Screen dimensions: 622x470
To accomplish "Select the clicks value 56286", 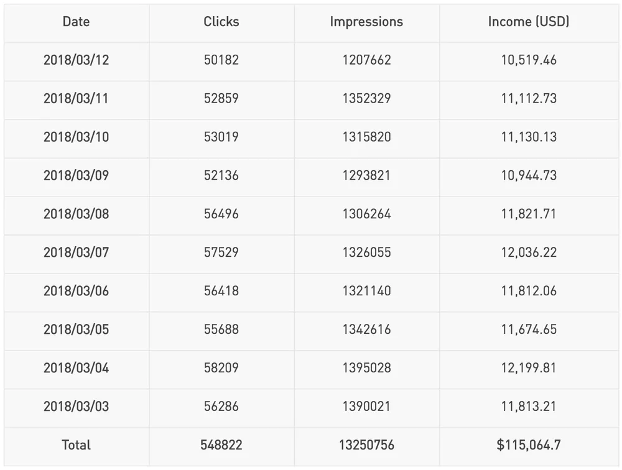I will click(x=221, y=407).
